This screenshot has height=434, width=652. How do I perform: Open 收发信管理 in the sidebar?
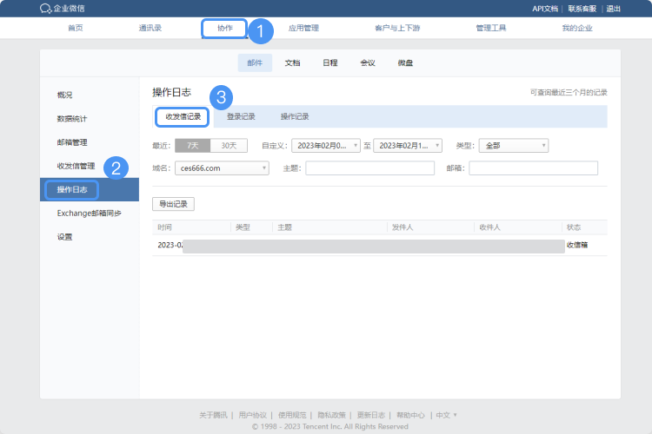click(x=76, y=166)
